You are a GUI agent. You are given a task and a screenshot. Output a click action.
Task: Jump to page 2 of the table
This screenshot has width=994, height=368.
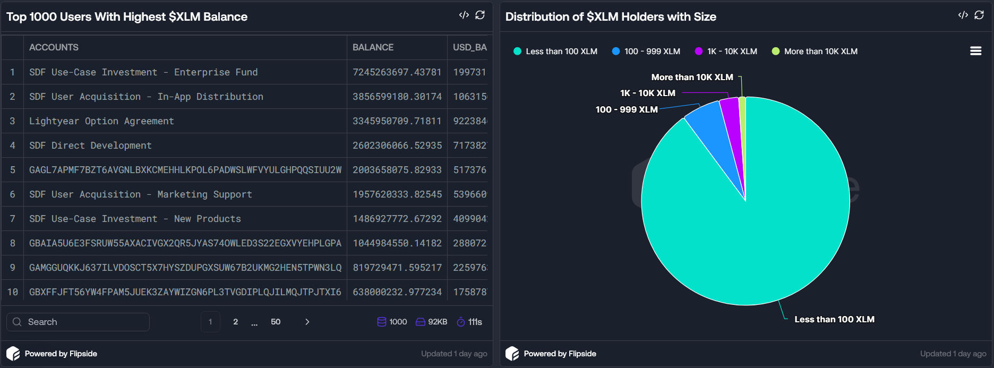pyautogui.click(x=236, y=322)
